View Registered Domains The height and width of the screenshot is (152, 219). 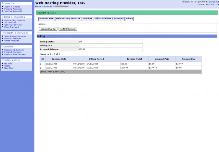click(14, 50)
